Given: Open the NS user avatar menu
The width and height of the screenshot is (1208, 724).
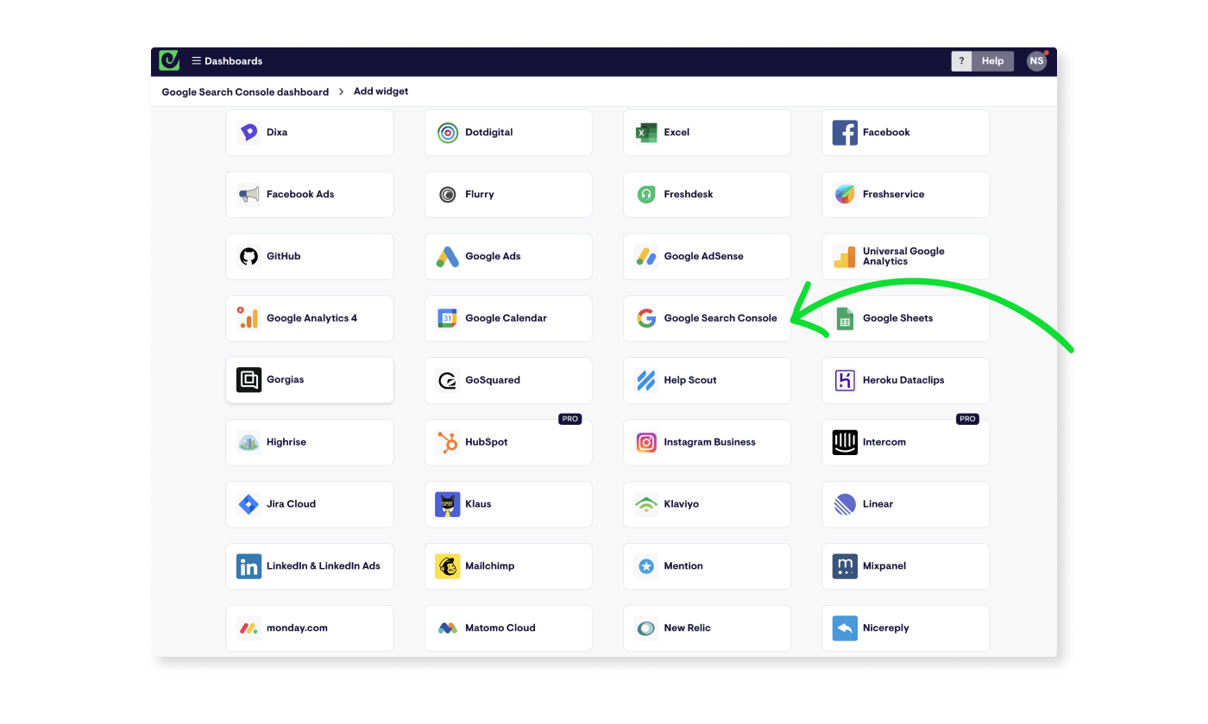Looking at the screenshot, I should click(1036, 61).
